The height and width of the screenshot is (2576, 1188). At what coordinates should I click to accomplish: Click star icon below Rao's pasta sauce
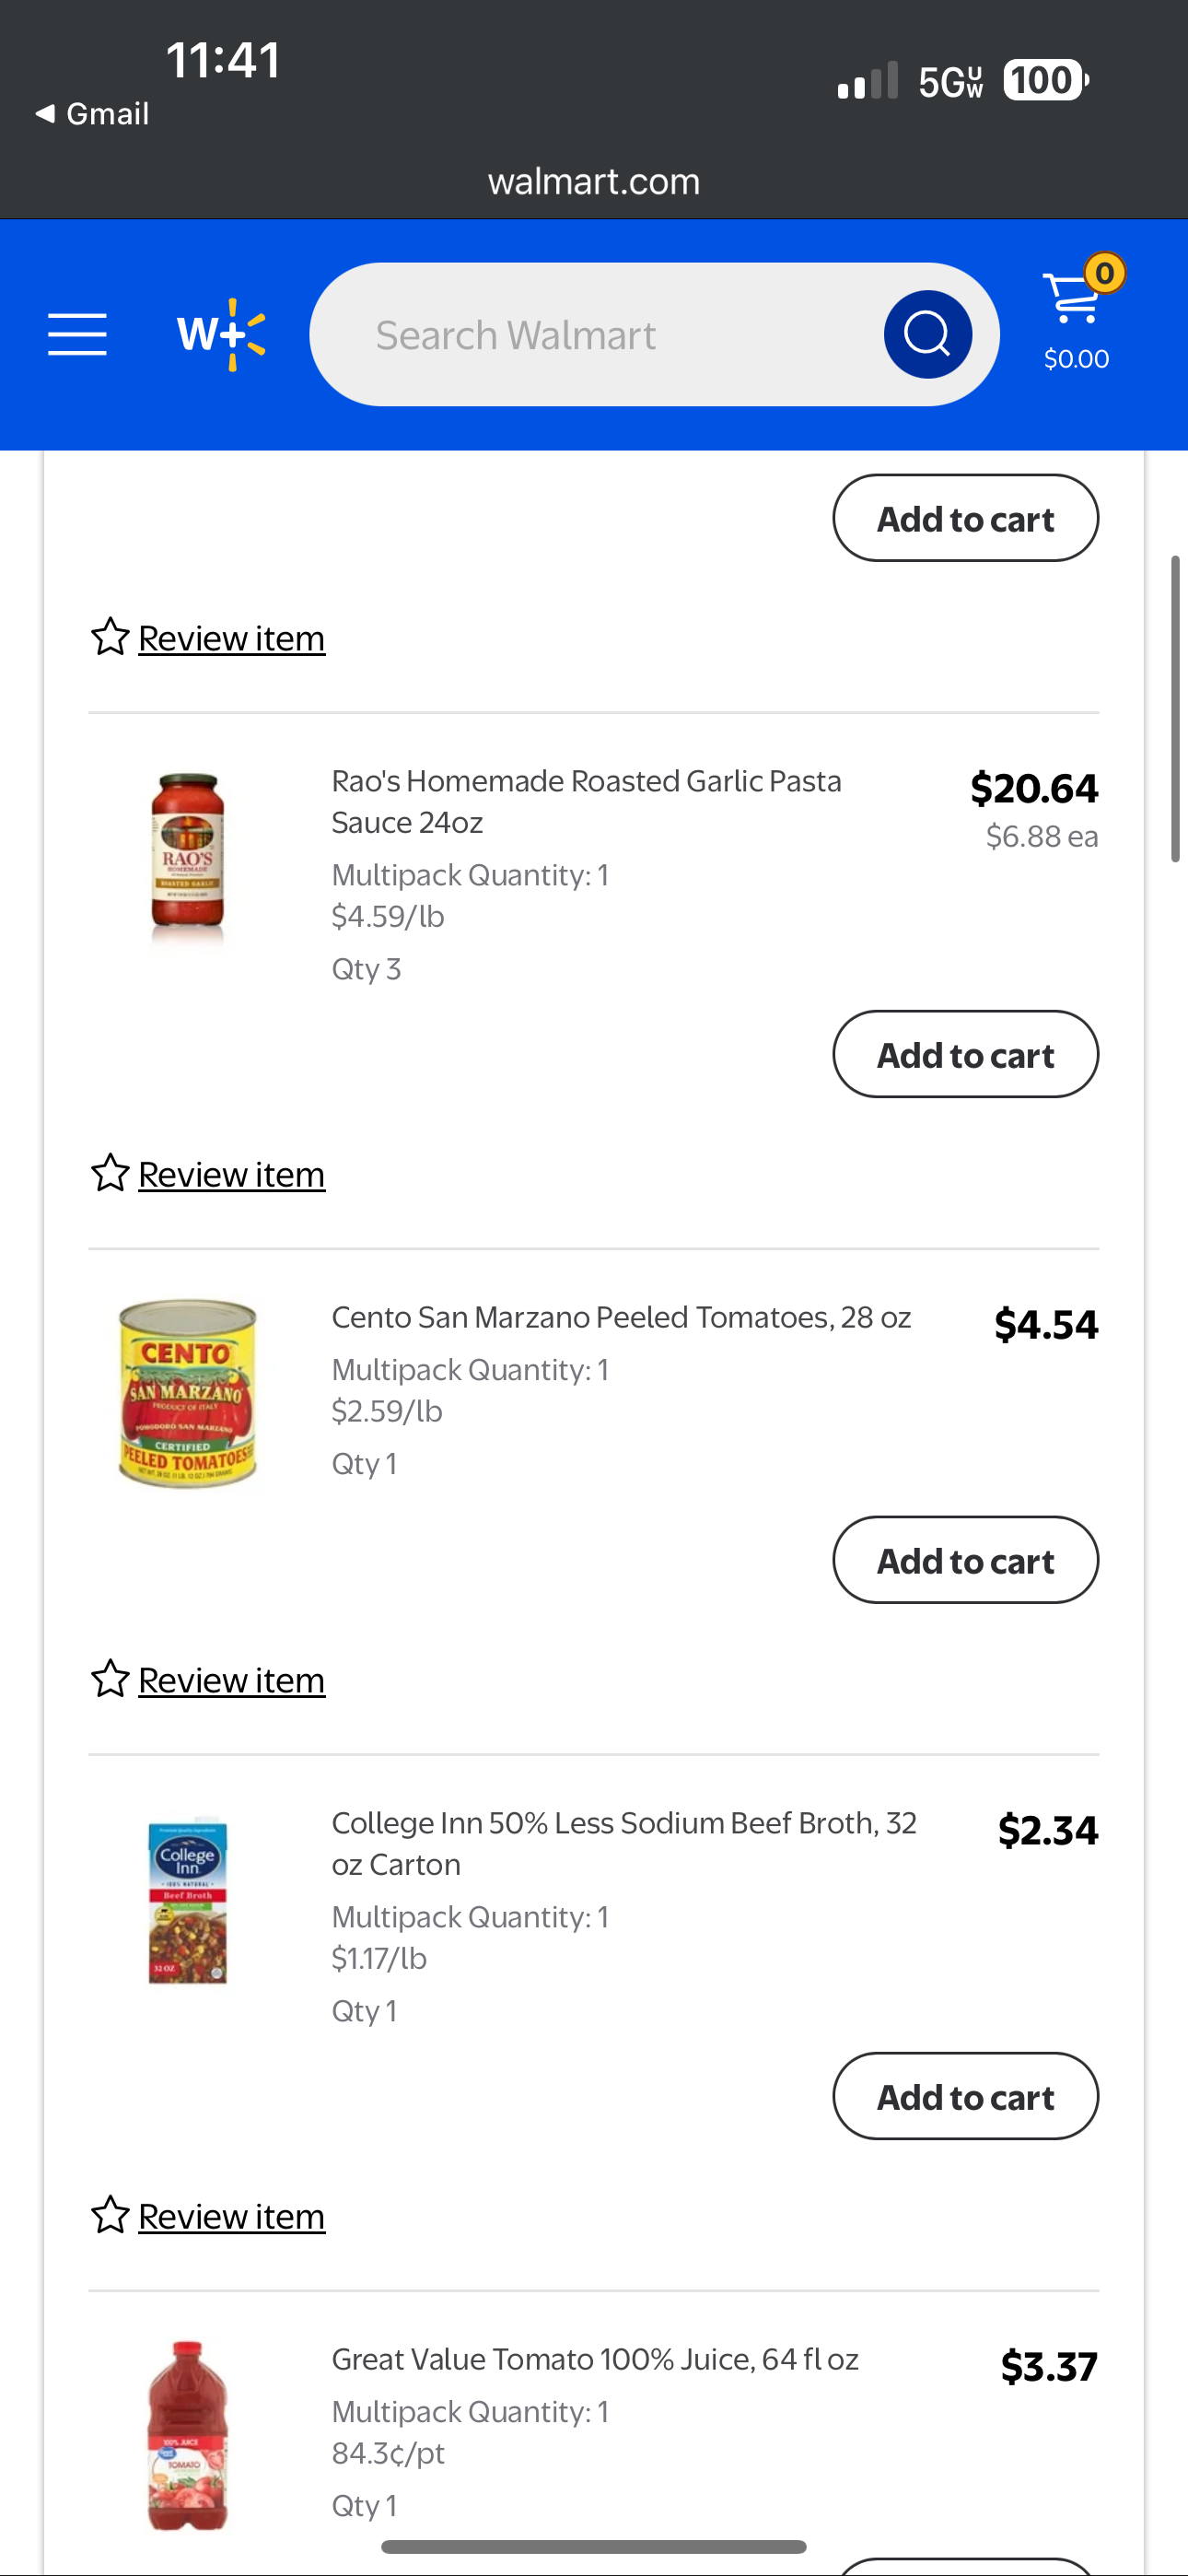pos(110,1173)
